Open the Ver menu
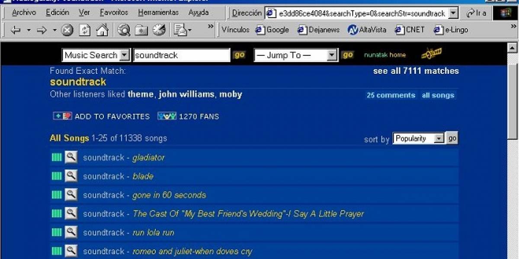Screen dimensions: 519x259 point(84,13)
